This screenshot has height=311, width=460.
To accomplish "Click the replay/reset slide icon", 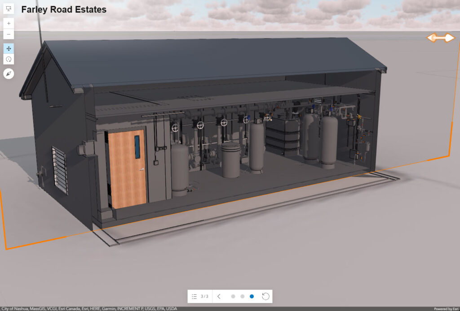I will click(265, 296).
